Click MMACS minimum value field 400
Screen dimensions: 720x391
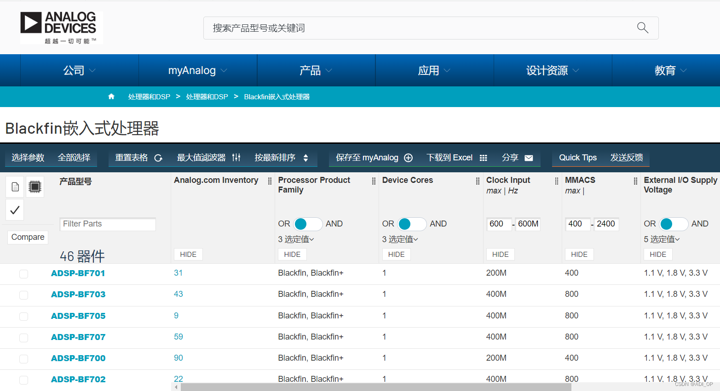point(578,224)
